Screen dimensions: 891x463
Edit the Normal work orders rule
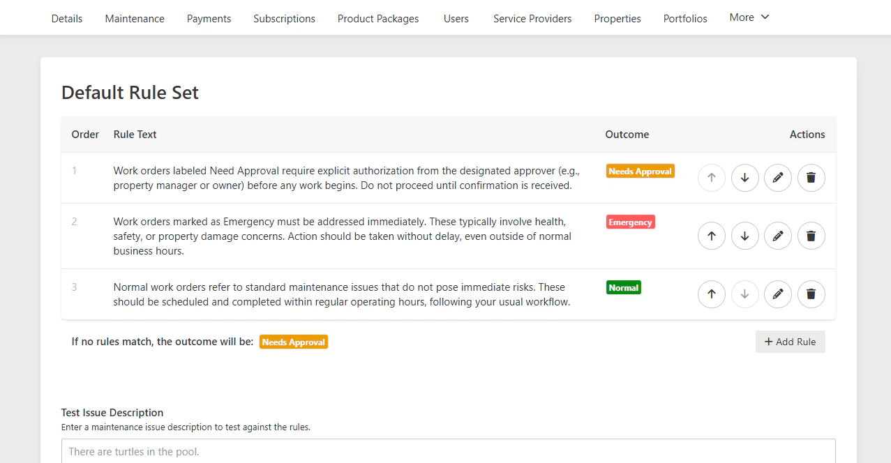[778, 294]
